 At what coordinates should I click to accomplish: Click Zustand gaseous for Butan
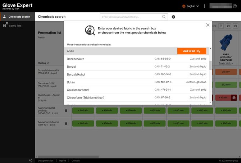[x=196, y=82]
